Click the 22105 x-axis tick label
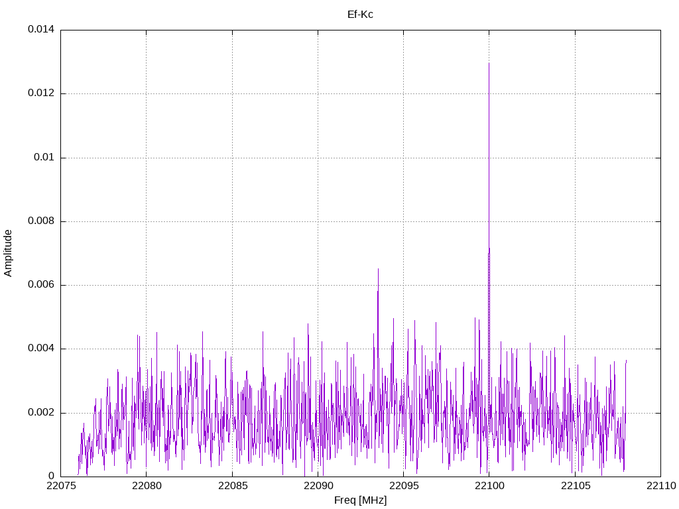Image resolution: width=679 pixels, height=509 pixels. pyautogui.click(x=575, y=486)
